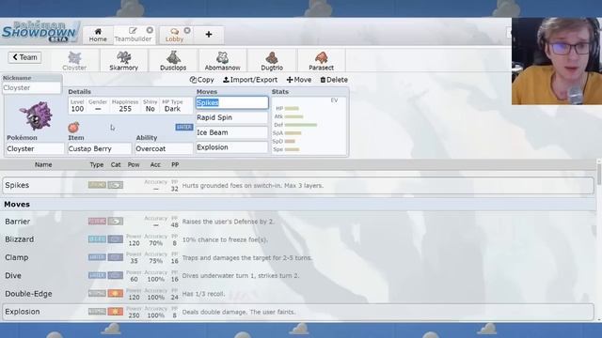Click the Custap Berry item icon
Image resolution: width=602 pixels, height=338 pixels.
(73, 128)
